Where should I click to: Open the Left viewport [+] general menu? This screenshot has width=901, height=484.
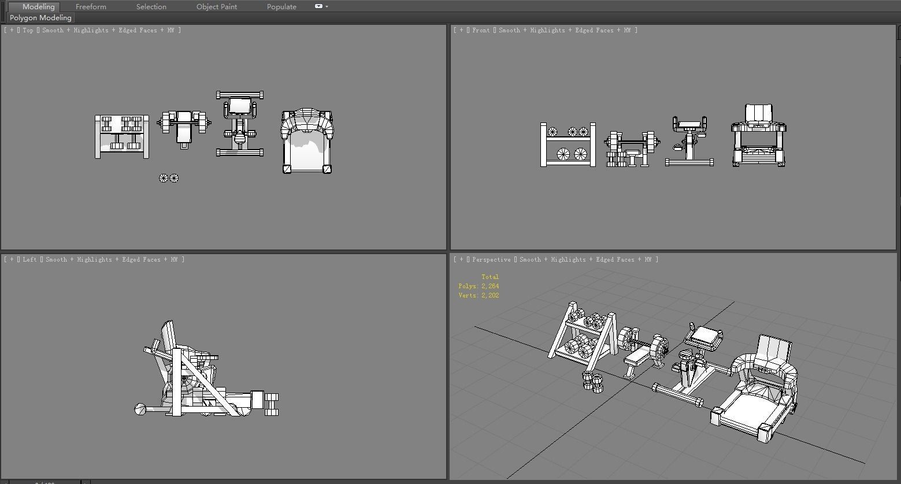click(12, 259)
